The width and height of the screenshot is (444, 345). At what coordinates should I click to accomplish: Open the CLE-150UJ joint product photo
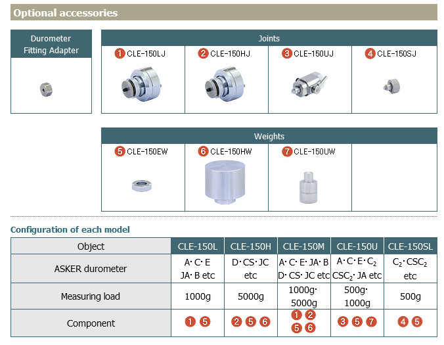(x=309, y=85)
